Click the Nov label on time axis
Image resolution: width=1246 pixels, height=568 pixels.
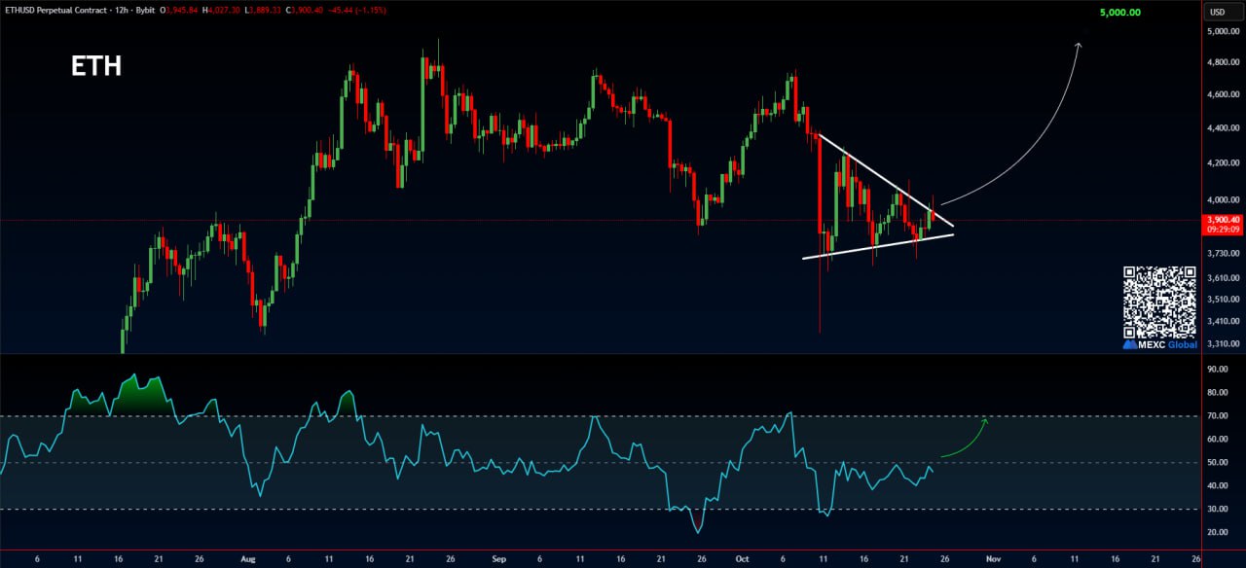(992, 559)
